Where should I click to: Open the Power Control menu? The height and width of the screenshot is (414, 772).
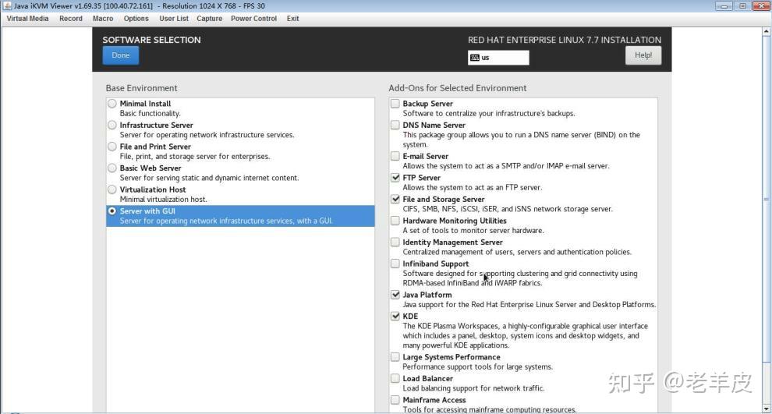(x=253, y=18)
